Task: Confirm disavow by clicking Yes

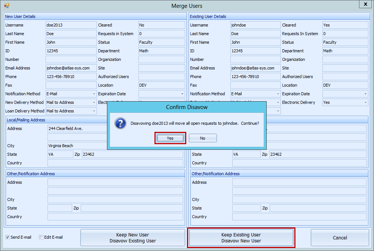Action: point(170,138)
